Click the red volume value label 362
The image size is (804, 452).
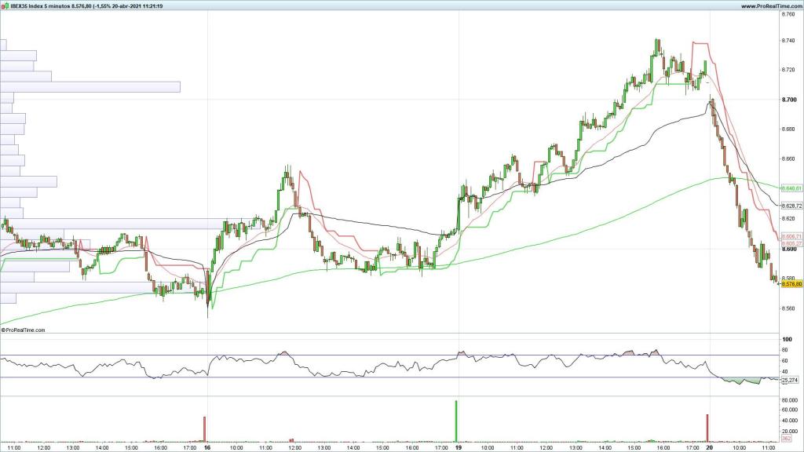785,439
